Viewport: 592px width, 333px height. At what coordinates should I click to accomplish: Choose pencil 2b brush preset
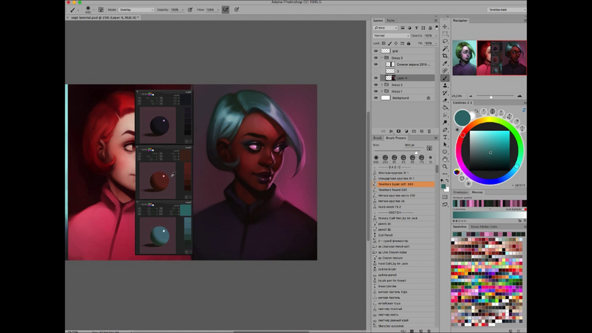[404, 224]
